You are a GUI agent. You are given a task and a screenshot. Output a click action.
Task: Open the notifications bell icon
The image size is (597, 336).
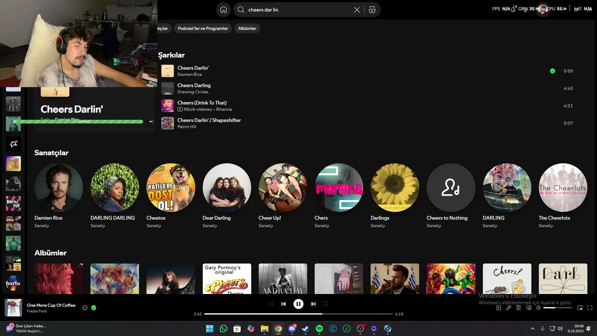point(514,9)
